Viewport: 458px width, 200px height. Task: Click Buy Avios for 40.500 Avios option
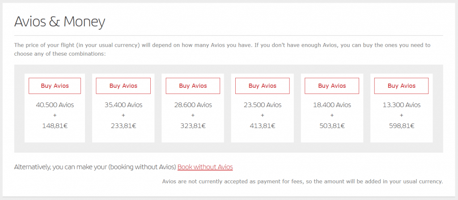tap(55, 86)
